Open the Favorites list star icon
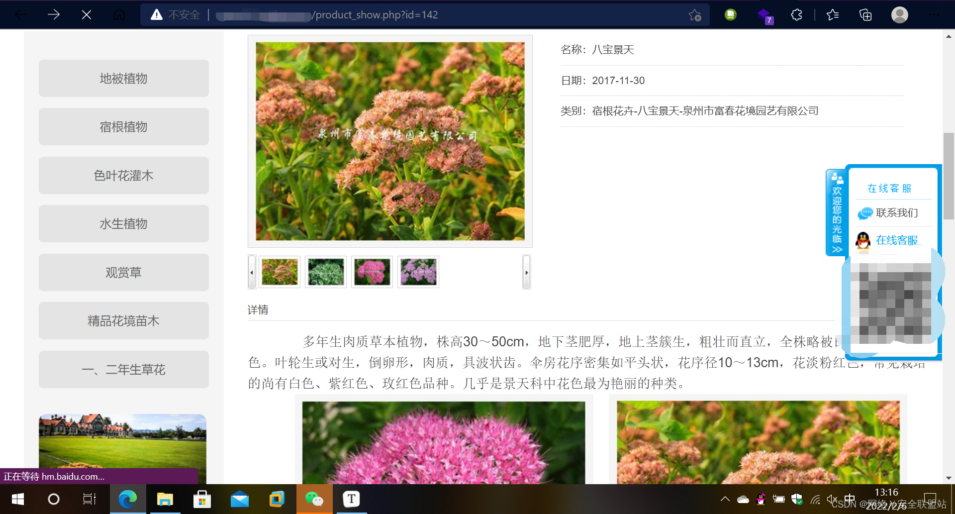This screenshot has height=514, width=955. click(x=833, y=15)
